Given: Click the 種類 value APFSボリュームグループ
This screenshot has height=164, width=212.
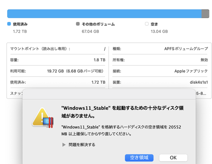Looking at the screenshot, I should 186,49.
